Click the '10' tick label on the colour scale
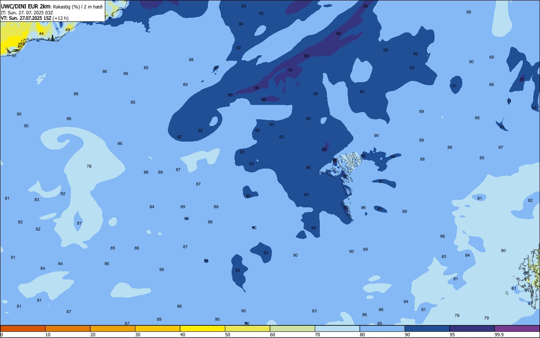This screenshot has height=338, width=540. coord(48,335)
